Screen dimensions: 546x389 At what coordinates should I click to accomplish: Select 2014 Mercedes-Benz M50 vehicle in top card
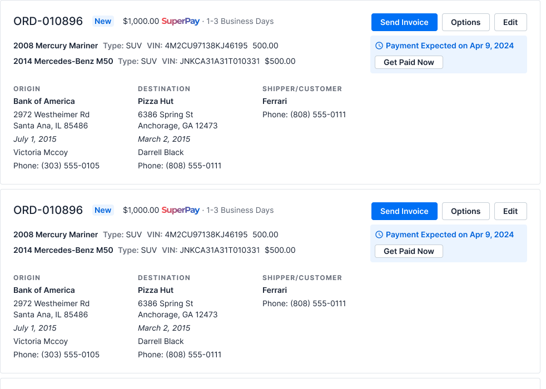point(63,61)
